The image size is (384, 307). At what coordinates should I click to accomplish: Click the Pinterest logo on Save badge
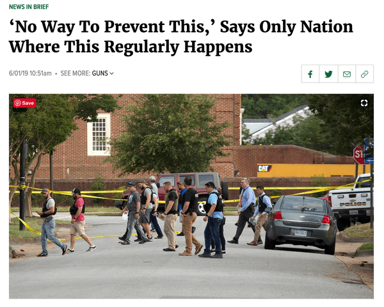(x=18, y=103)
